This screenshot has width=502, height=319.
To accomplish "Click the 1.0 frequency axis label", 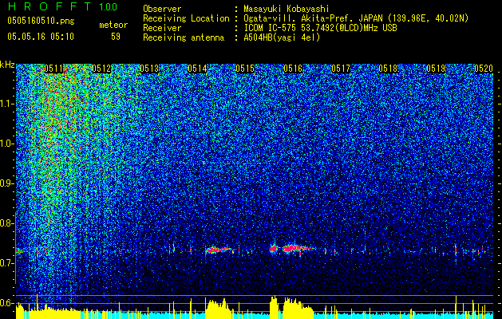I will tap(7, 144).
